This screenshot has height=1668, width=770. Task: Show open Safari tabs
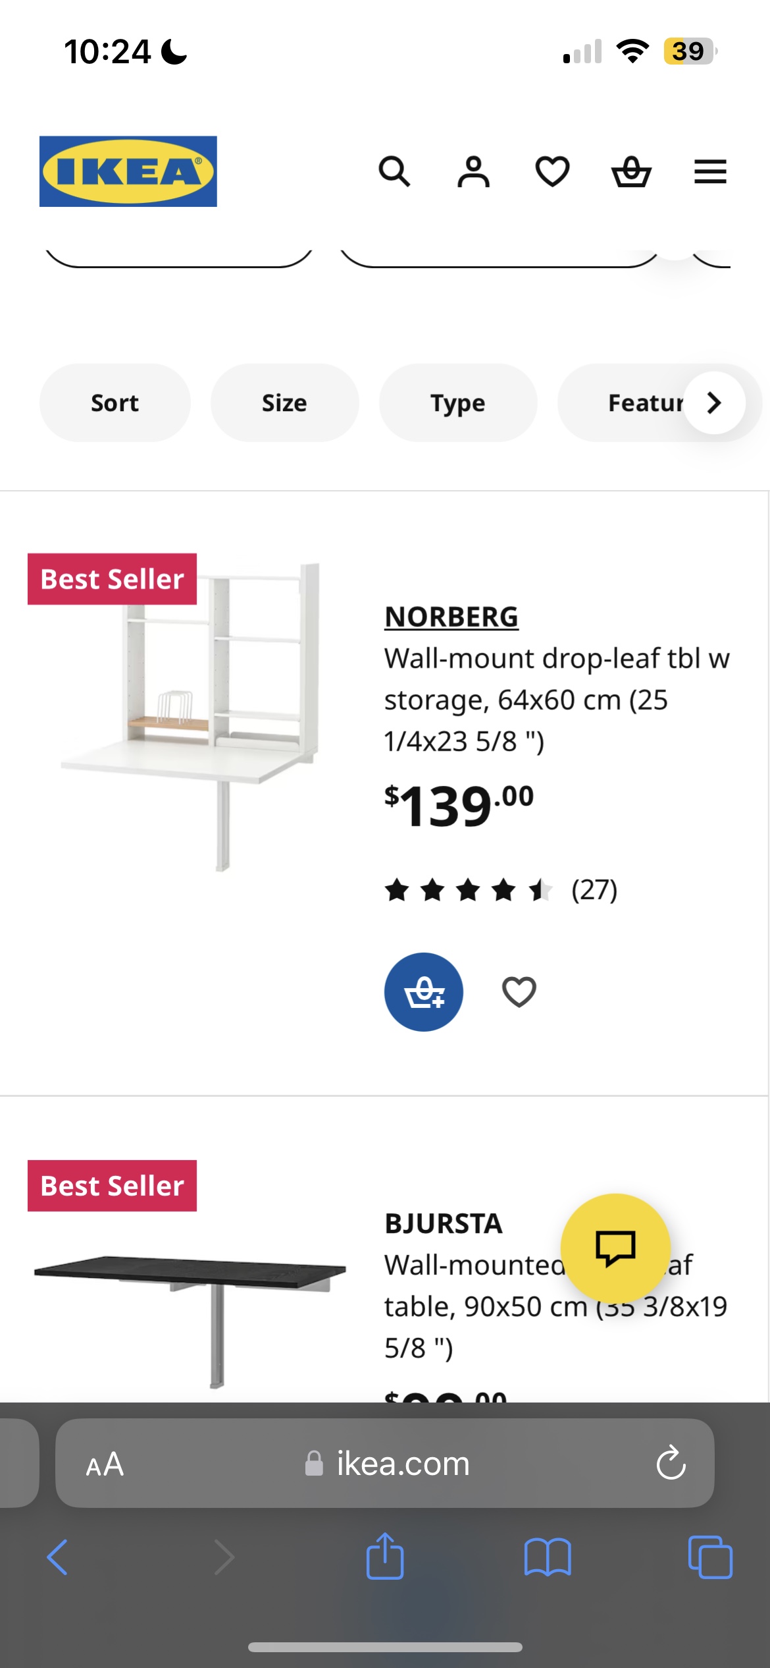coord(710,1557)
